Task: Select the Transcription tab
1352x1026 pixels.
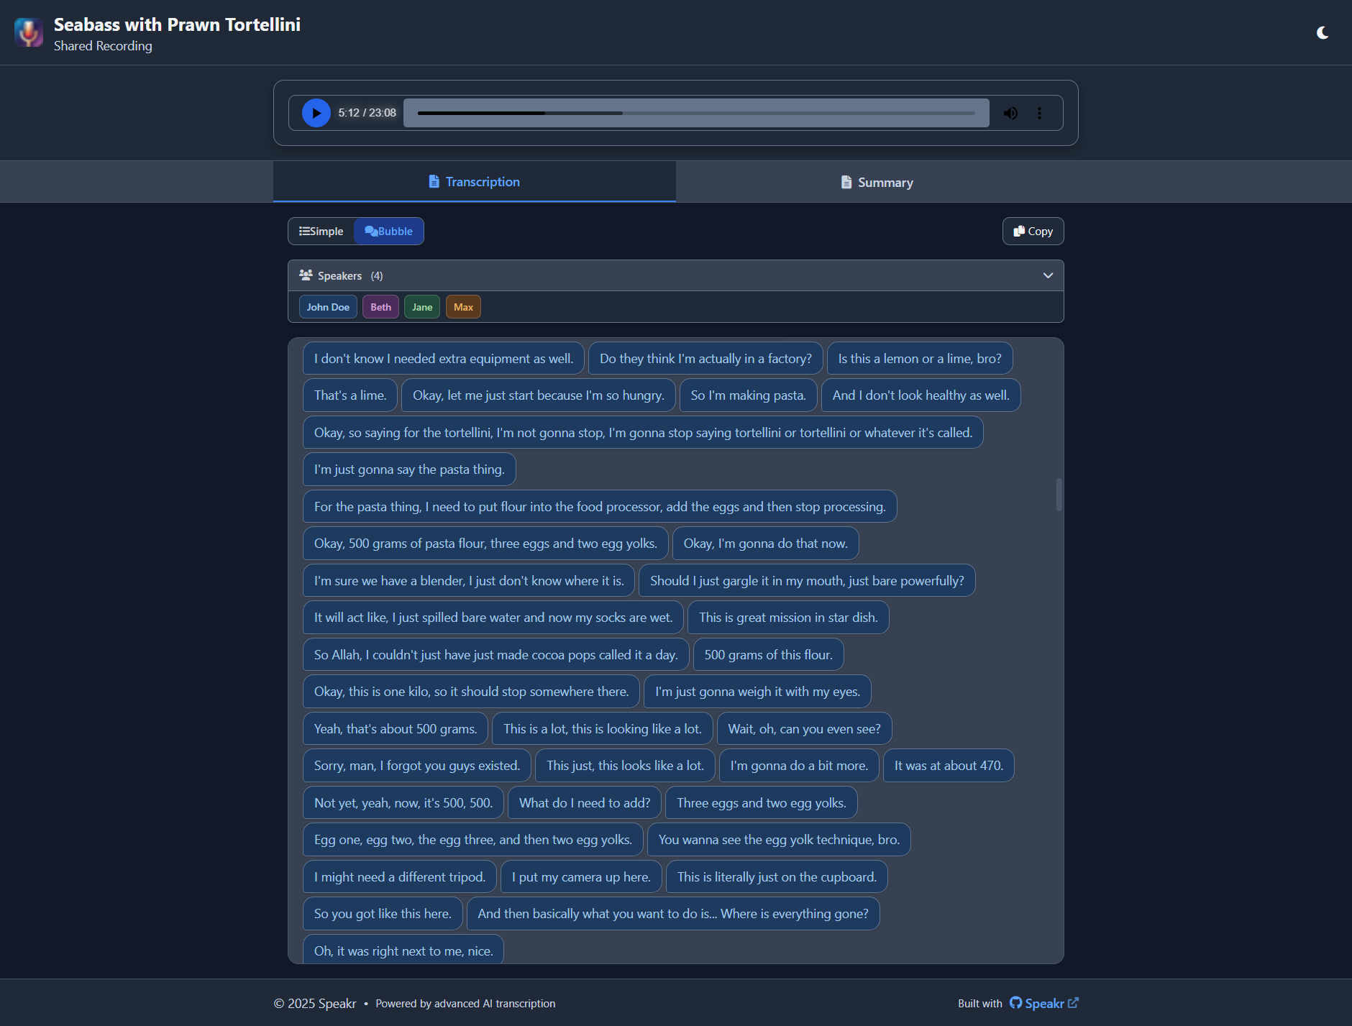Action: coord(474,181)
